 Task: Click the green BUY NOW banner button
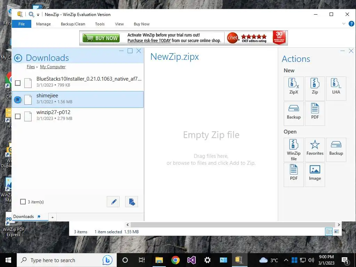tap(101, 38)
